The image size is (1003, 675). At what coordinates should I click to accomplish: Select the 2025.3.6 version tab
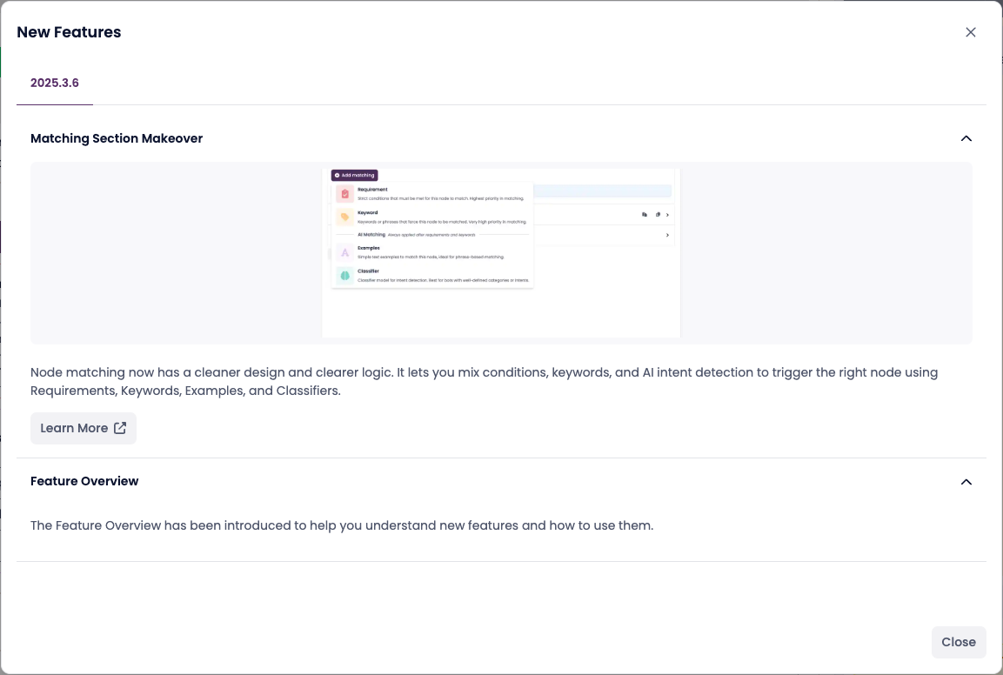tap(55, 83)
